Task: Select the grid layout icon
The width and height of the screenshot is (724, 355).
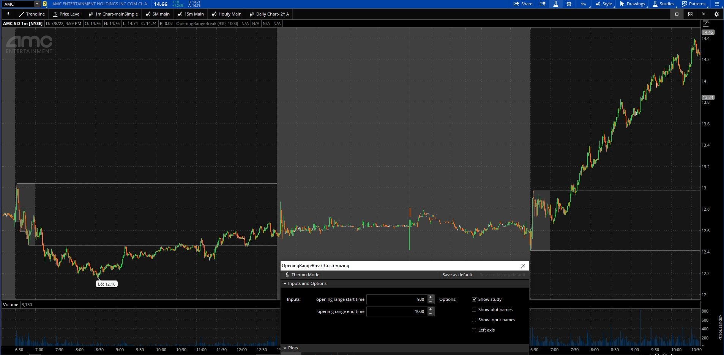Action: (x=689, y=14)
